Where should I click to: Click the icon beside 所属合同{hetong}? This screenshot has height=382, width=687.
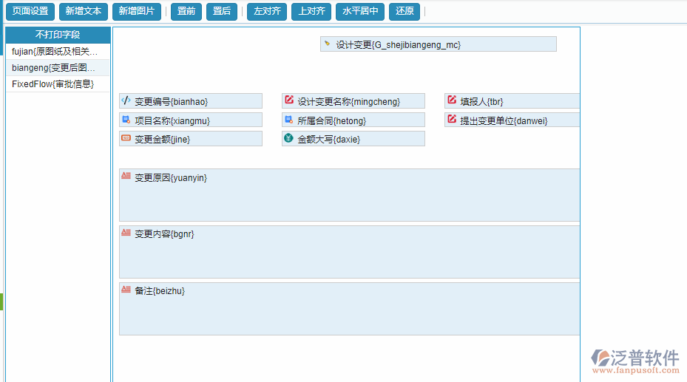click(x=288, y=120)
